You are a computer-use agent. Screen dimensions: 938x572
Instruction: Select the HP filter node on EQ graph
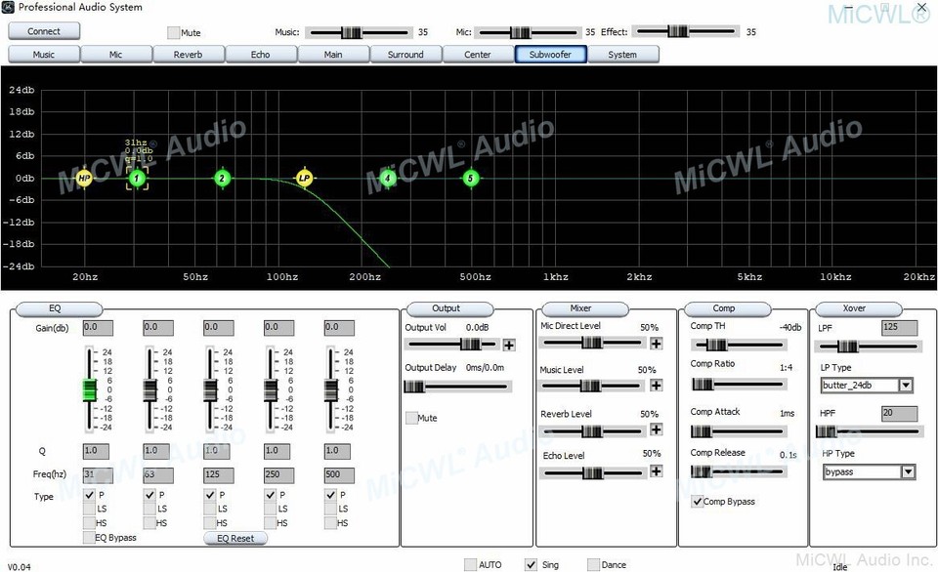(x=84, y=178)
